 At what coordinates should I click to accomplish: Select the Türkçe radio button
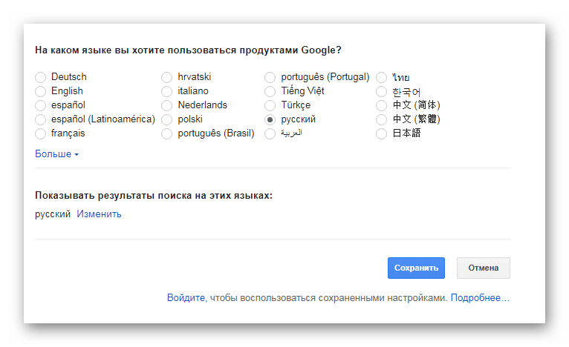(270, 105)
